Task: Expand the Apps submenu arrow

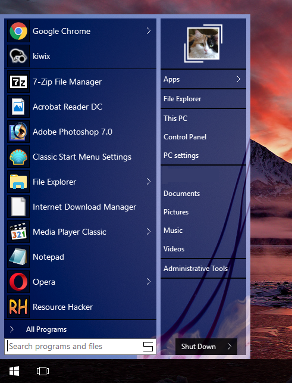Action: [x=238, y=79]
